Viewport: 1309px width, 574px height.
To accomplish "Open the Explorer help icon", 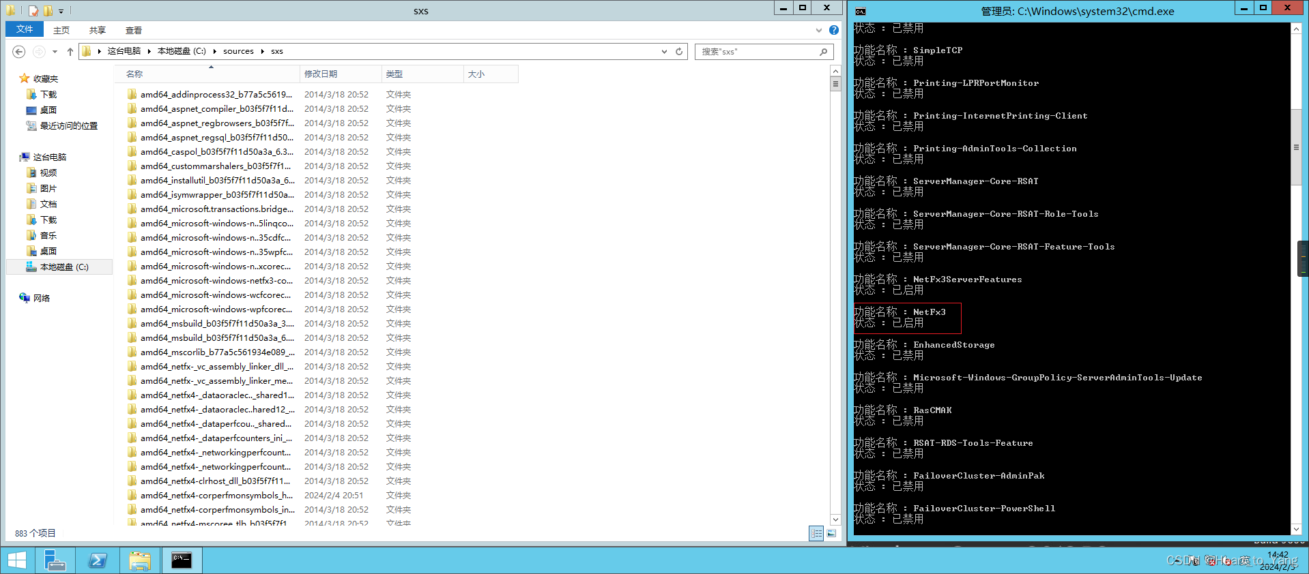I will 833,30.
